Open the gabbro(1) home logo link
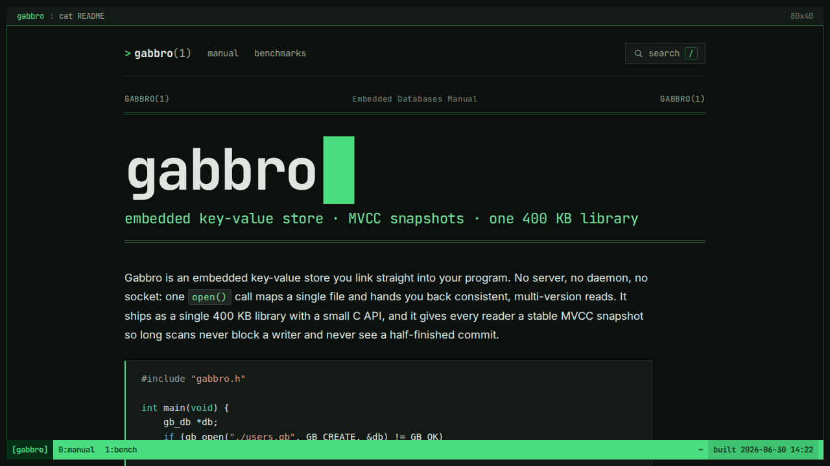Viewport: 830px width, 466px height. (x=158, y=54)
